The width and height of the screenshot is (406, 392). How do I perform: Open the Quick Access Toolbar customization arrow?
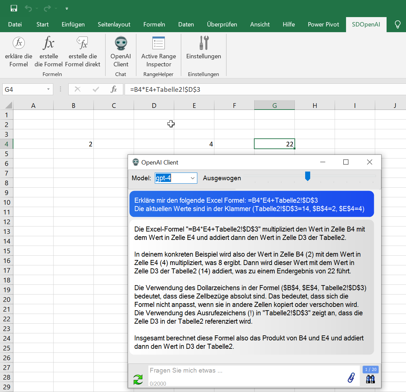coord(67,8)
